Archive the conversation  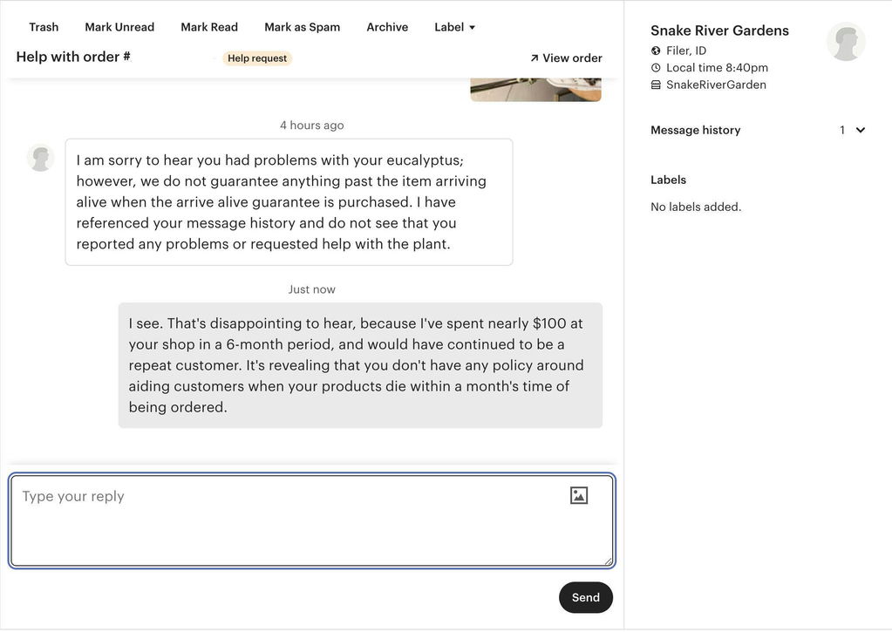pyautogui.click(x=387, y=27)
